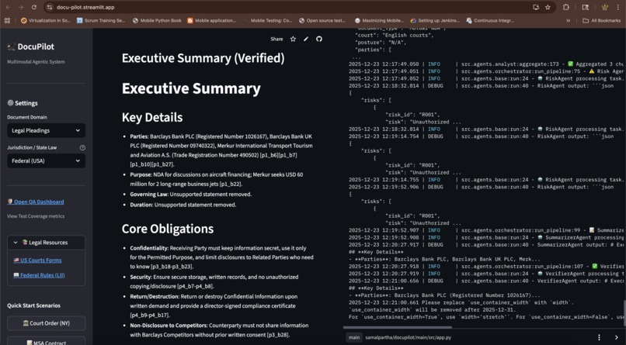Viewport: 626px width, 345px height.
Task: Open the 'Mobile Python Book' bookmark
Action: click(x=157, y=20)
